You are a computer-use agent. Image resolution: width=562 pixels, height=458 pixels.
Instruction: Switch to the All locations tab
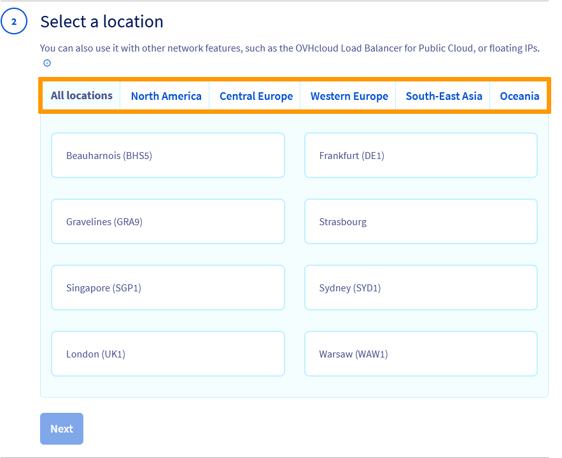point(81,95)
